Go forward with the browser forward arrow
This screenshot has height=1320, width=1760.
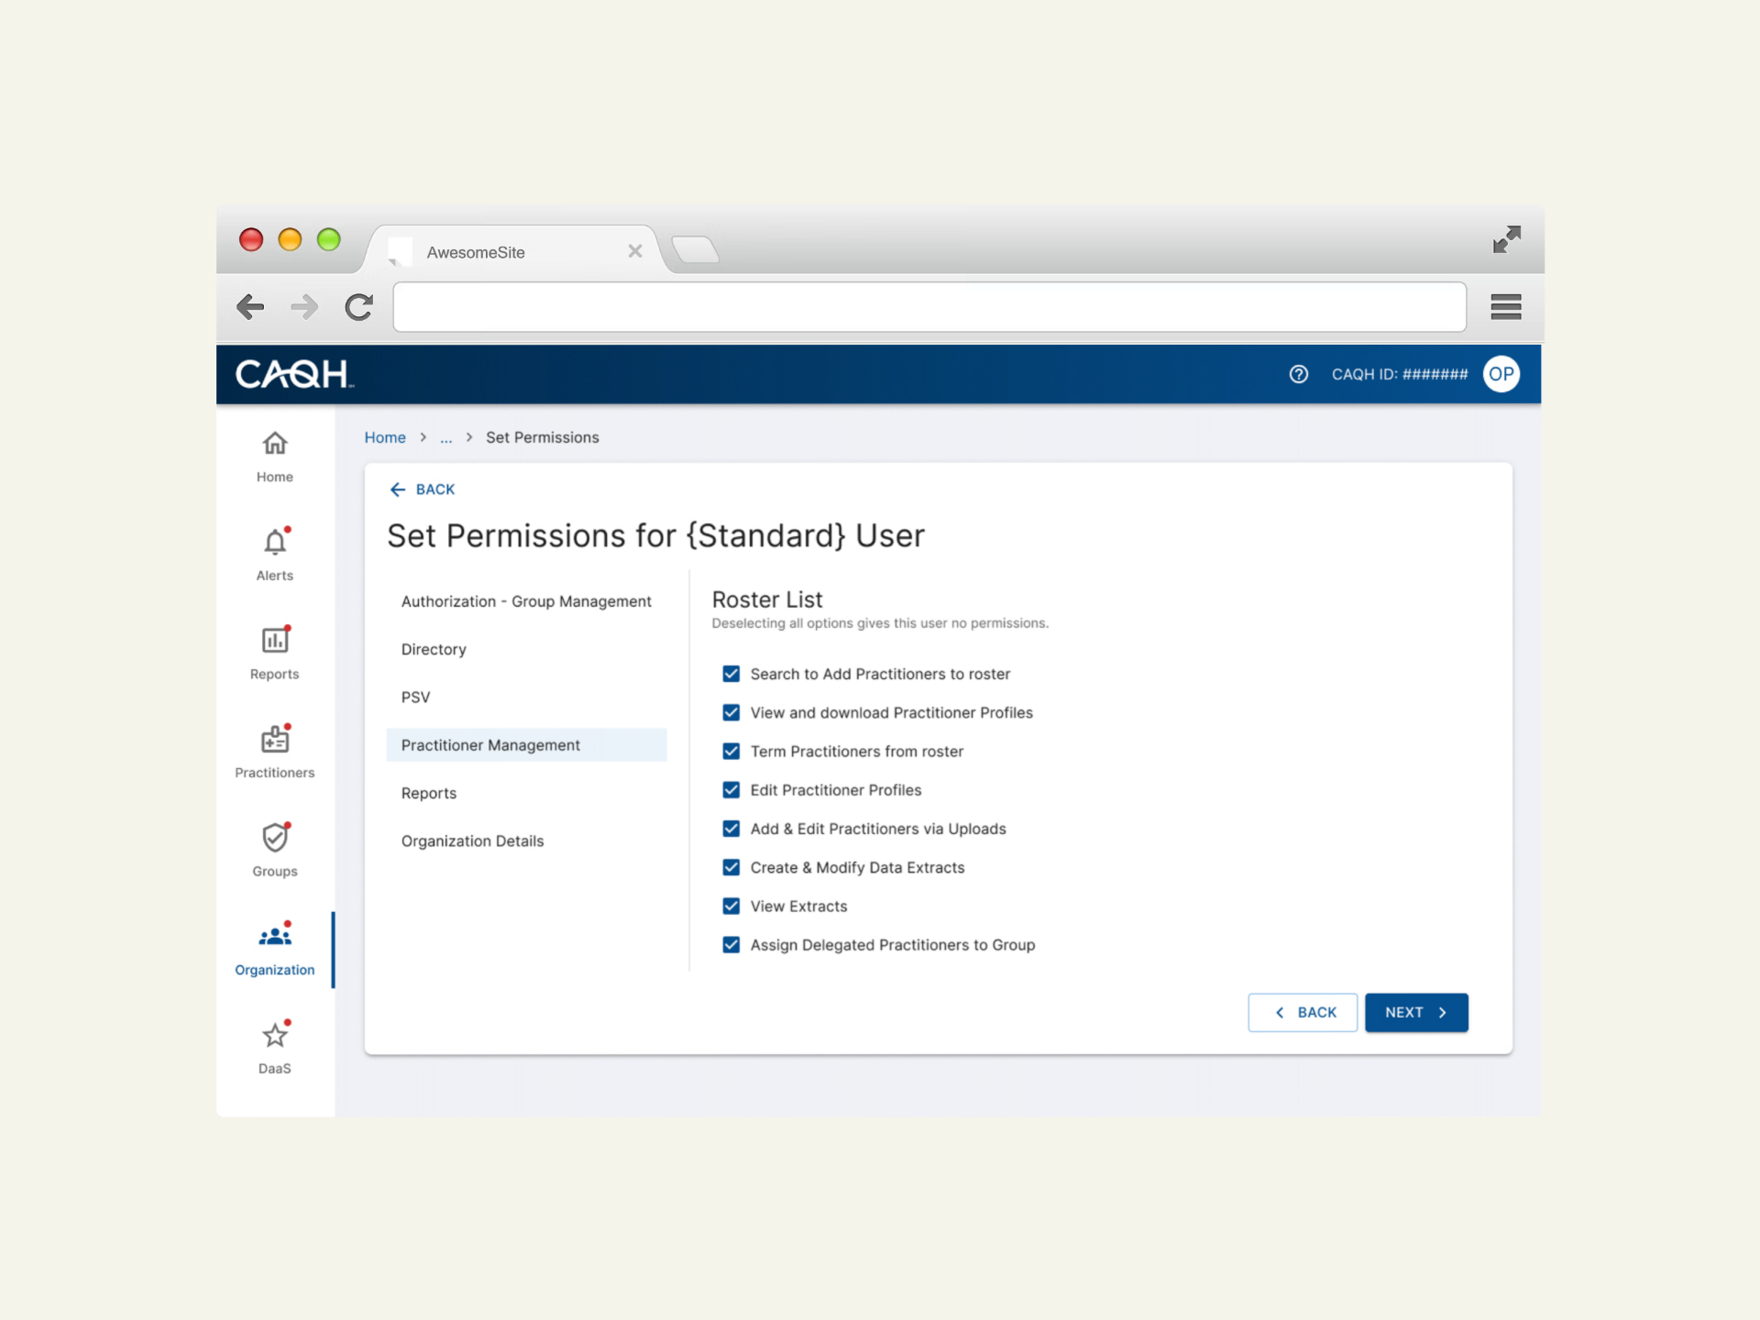click(x=304, y=306)
